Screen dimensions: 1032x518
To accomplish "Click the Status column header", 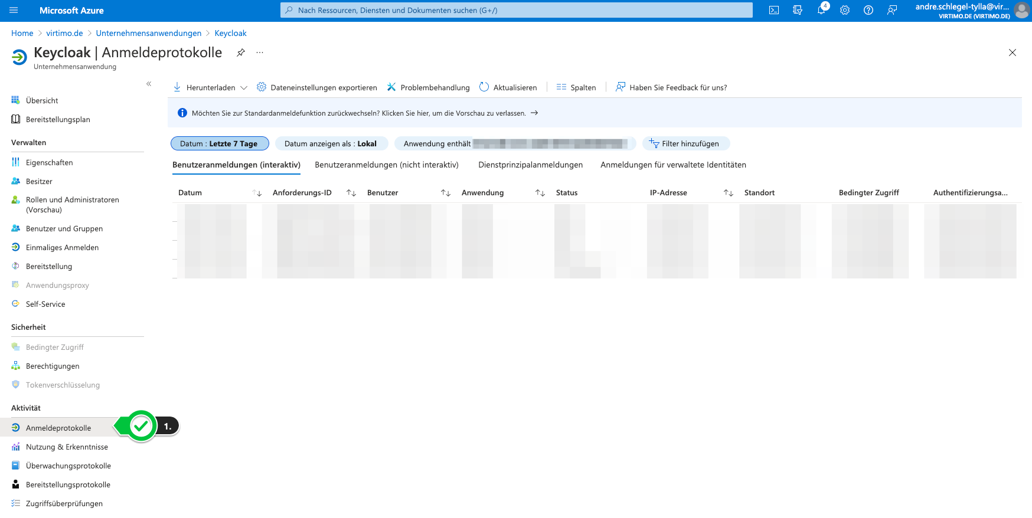I will (567, 193).
